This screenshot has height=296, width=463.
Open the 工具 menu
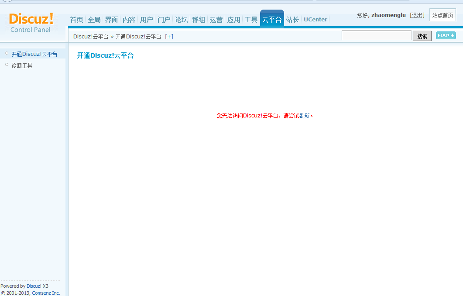[251, 20]
